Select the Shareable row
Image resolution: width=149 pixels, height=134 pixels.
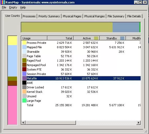pyautogui.click(x=81, y=52)
